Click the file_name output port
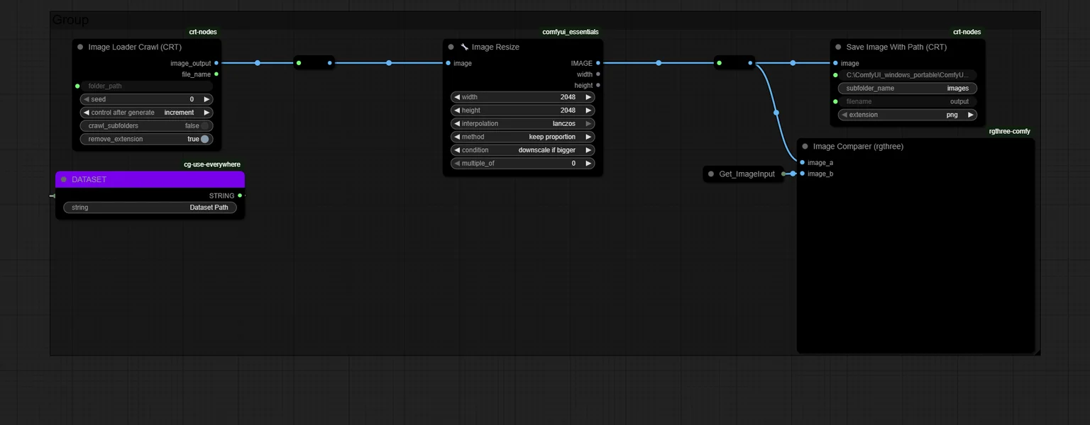1090x425 pixels. pyautogui.click(x=216, y=74)
